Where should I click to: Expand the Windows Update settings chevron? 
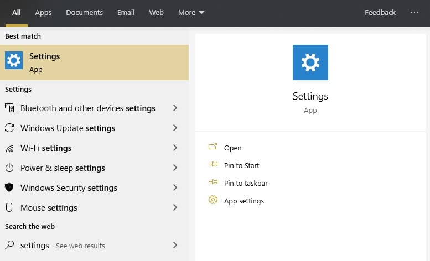point(175,128)
